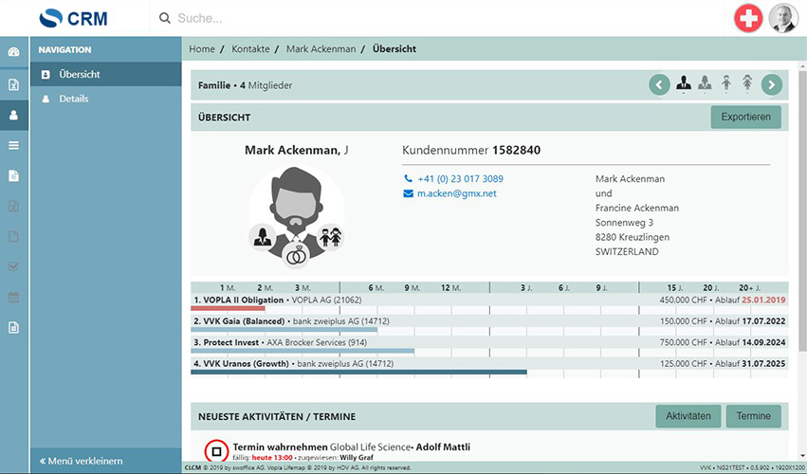Viewport: 807px width, 474px height.
Task: Call phone number +41 (0) 23 017 3089
Action: point(461,178)
